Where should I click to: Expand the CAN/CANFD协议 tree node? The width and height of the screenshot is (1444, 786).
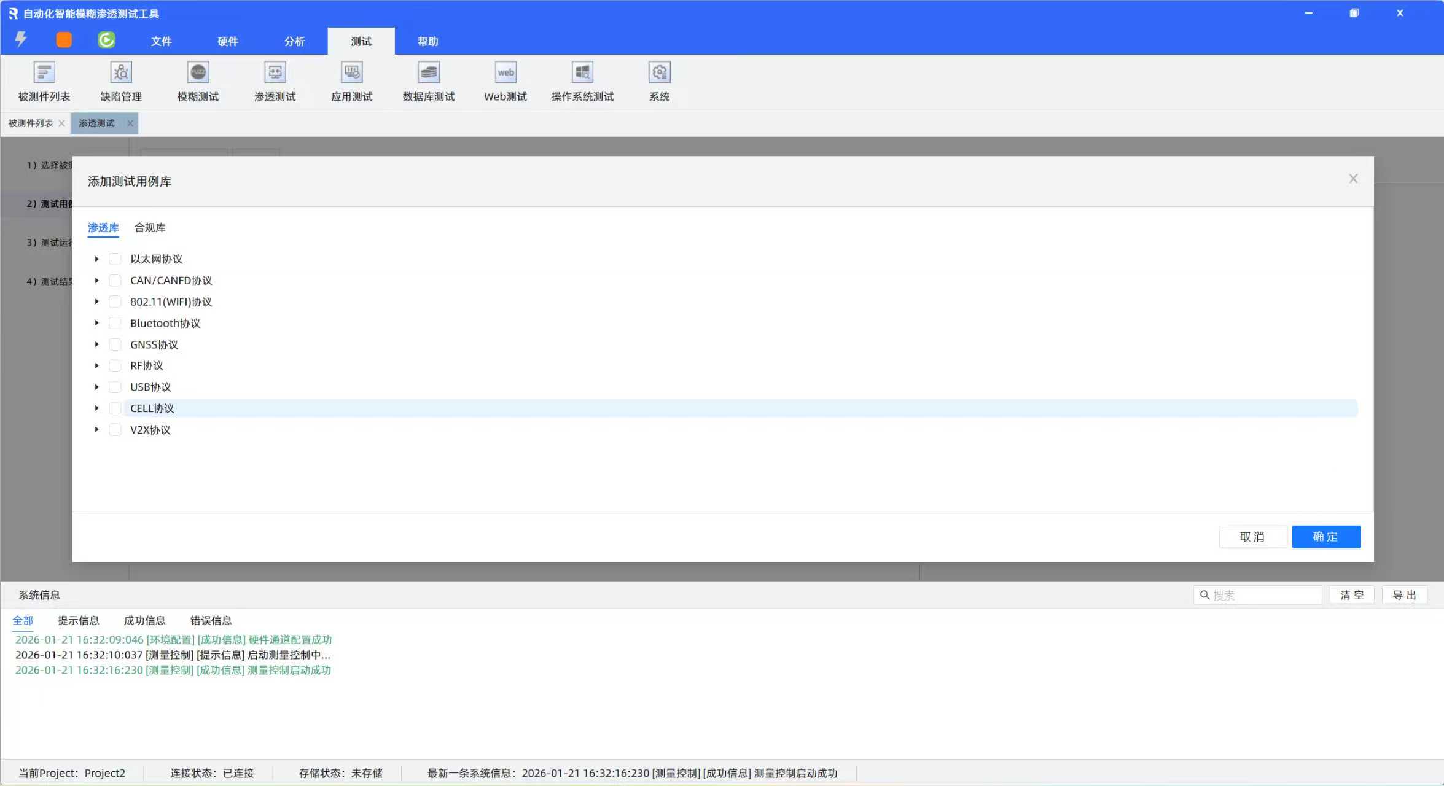tap(96, 281)
